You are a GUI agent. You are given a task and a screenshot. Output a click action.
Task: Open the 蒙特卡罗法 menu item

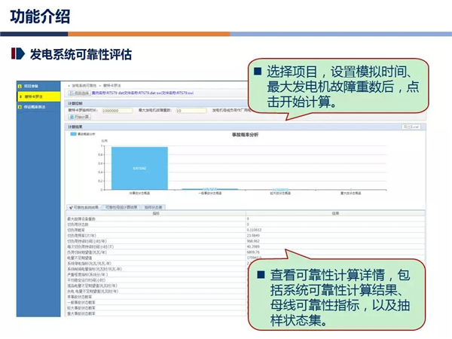click(35, 97)
